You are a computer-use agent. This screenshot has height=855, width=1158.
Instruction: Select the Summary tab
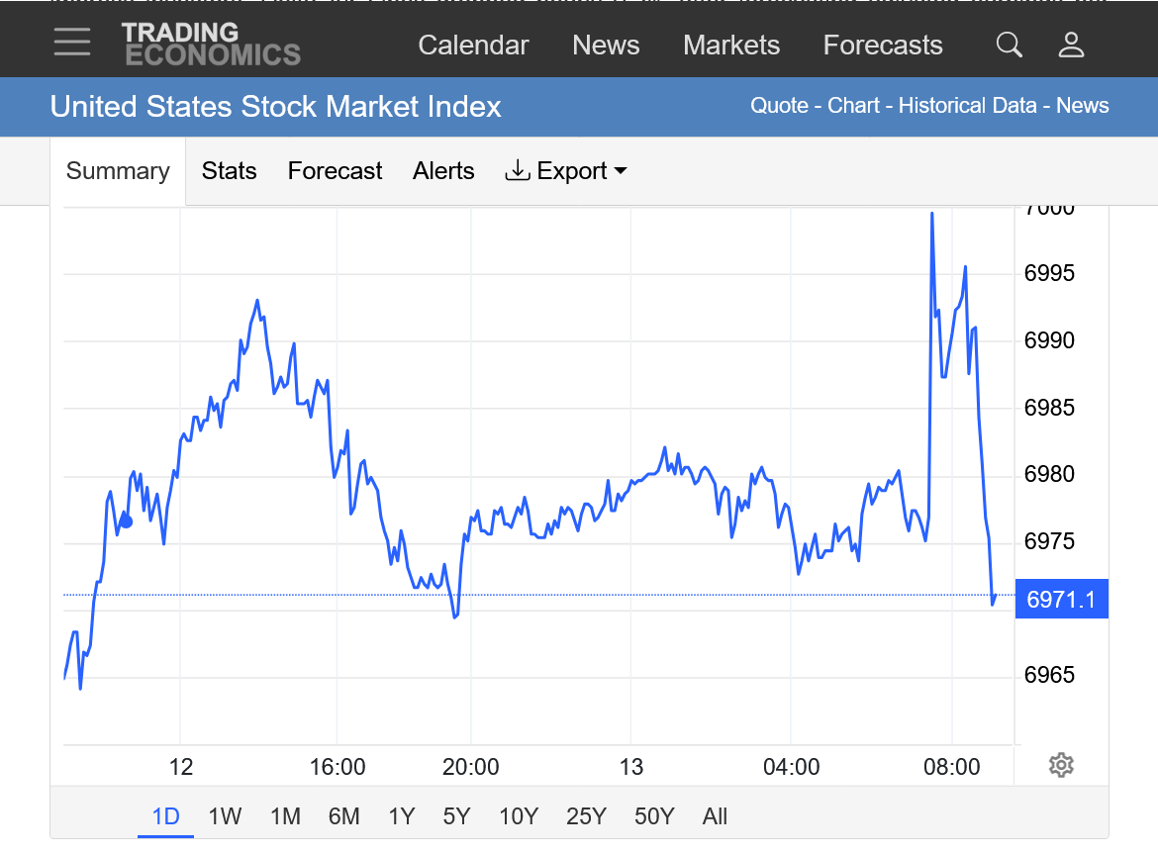tap(118, 171)
